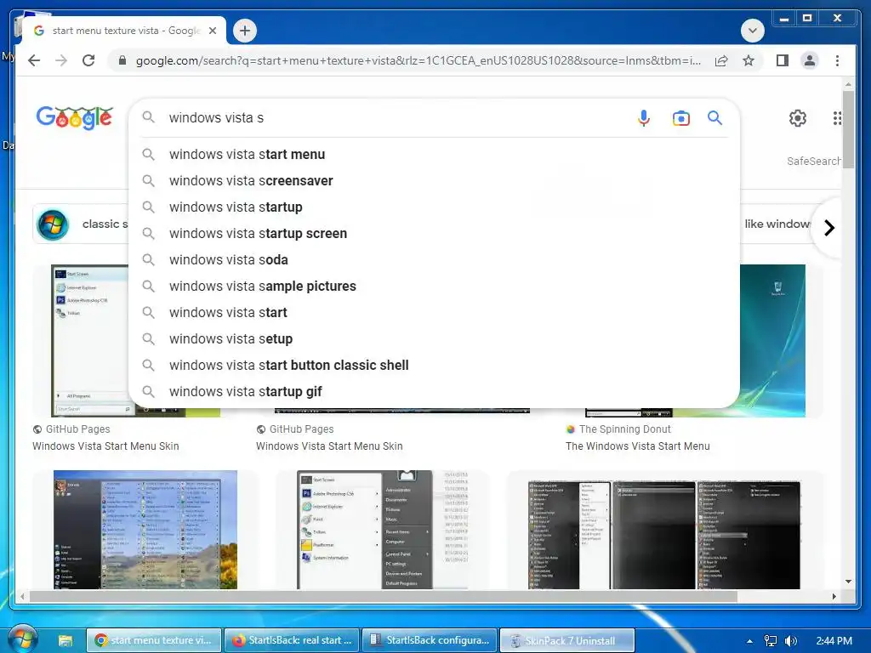
Task: Open Google quick settings gear
Action: click(798, 117)
